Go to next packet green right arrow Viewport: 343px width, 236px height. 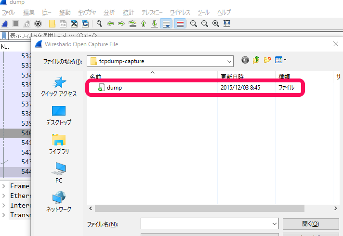(121, 24)
